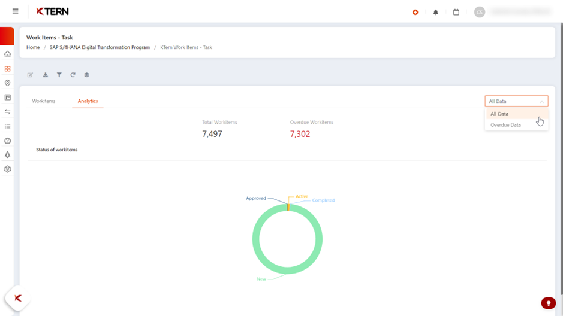Switch to the Workitems tab
The height and width of the screenshot is (316, 563).
coord(43,101)
